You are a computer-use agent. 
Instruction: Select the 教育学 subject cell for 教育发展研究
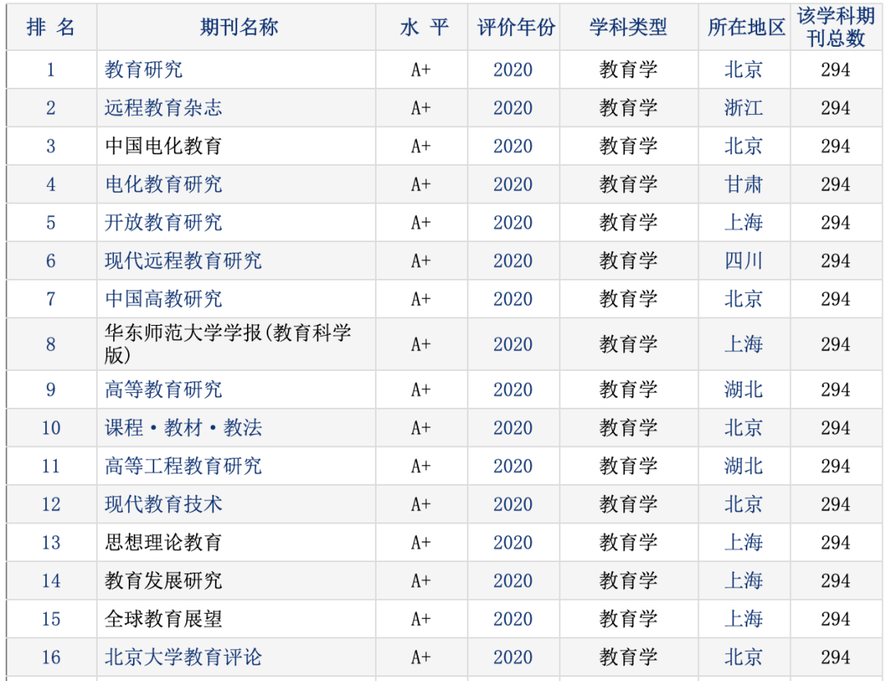(628, 580)
